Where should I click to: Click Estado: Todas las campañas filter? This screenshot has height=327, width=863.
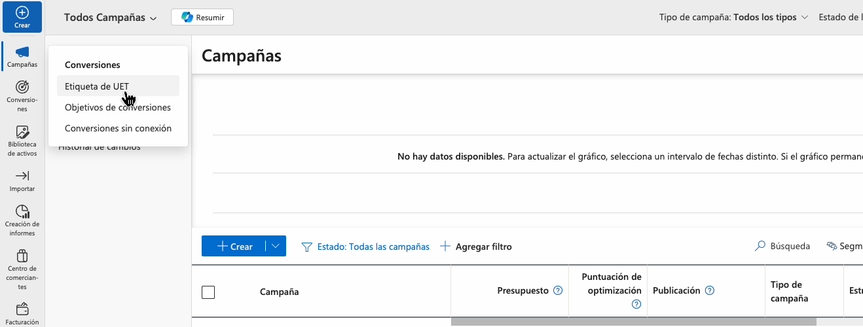click(x=365, y=247)
